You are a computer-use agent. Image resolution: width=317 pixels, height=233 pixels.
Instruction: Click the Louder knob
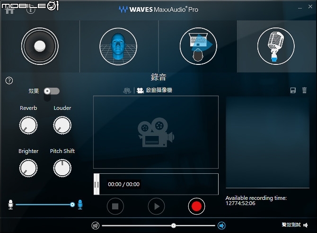62,125
